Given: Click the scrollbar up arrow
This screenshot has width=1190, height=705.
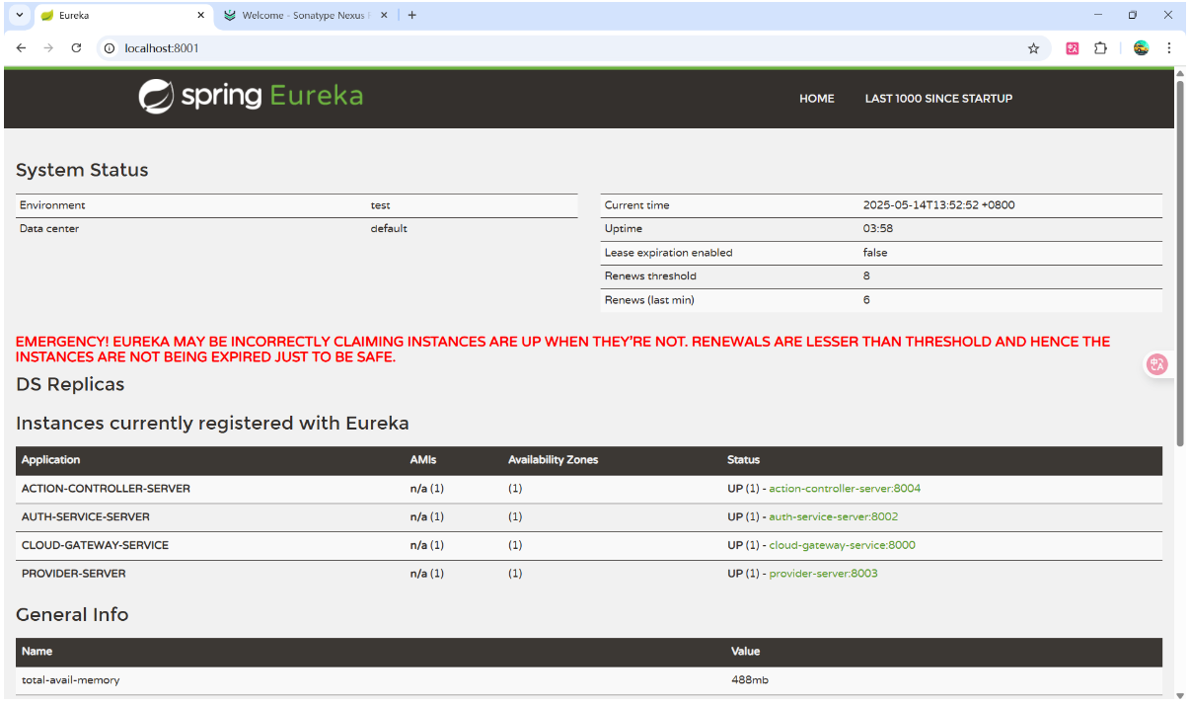Looking at the screenshot, I should [x=1180, y=73].
